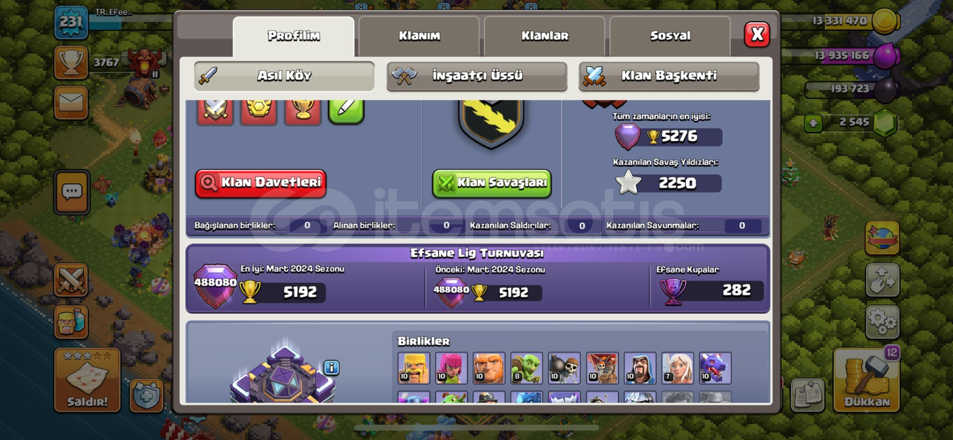Switch to the Sosyal tab
Viewport: 953px width, 440px height.
pyautogui.click(x=670, y=36)
